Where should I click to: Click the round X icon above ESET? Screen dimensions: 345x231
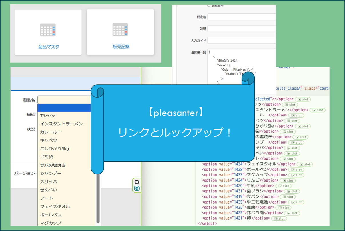click(x=137, y=182)
